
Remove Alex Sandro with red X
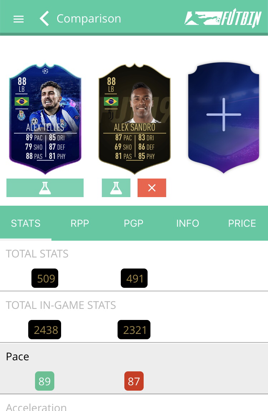coord(152,188)
